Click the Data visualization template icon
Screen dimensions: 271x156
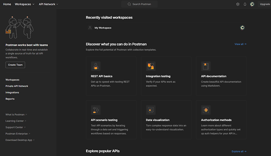click(x=151, y=110)
